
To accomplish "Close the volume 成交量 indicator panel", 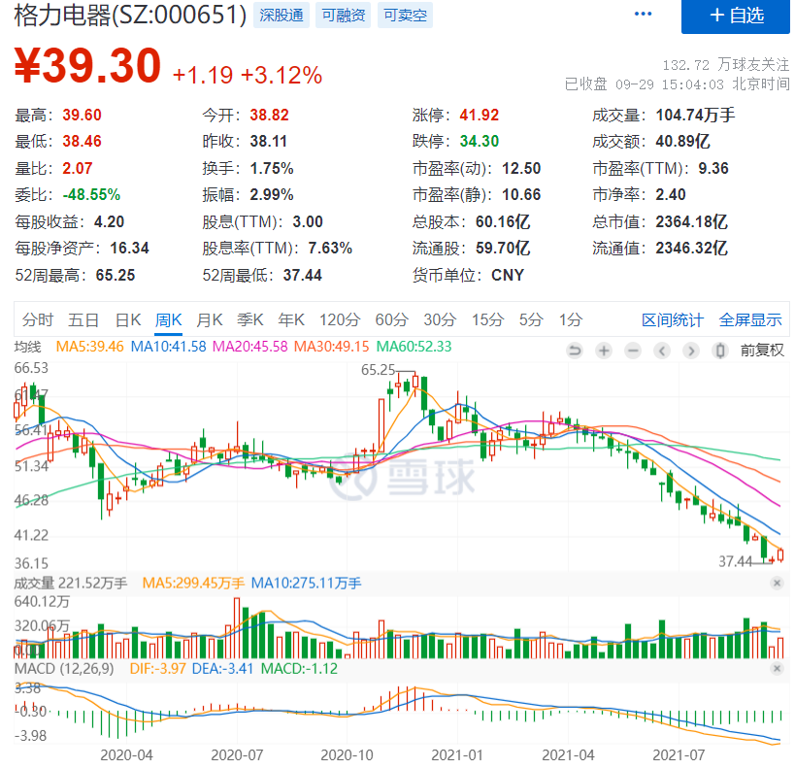I will (777, 584).
